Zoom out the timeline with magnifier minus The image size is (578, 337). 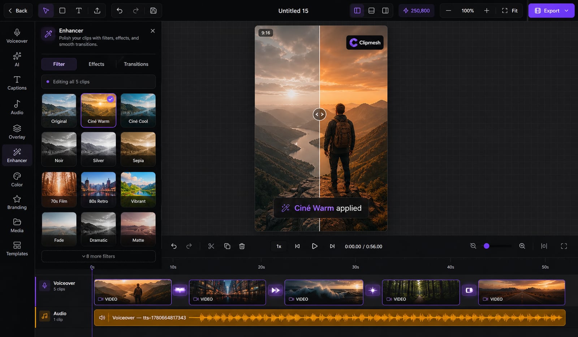473,246
